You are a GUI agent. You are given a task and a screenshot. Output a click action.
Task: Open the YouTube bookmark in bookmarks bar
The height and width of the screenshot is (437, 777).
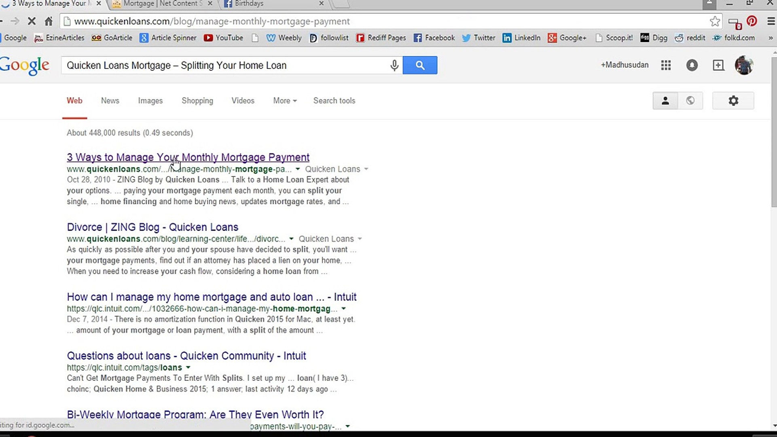[223, 38]
